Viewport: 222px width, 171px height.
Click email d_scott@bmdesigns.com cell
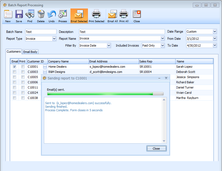[x=114, y=72]
